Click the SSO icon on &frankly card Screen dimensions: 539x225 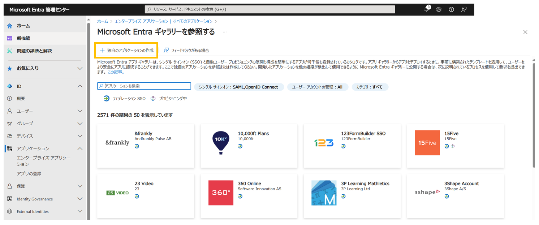coord(137,146)
